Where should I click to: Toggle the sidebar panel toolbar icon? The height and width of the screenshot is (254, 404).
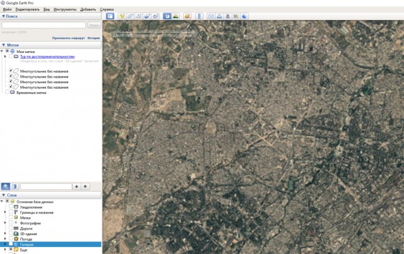(x=110, y=16)
